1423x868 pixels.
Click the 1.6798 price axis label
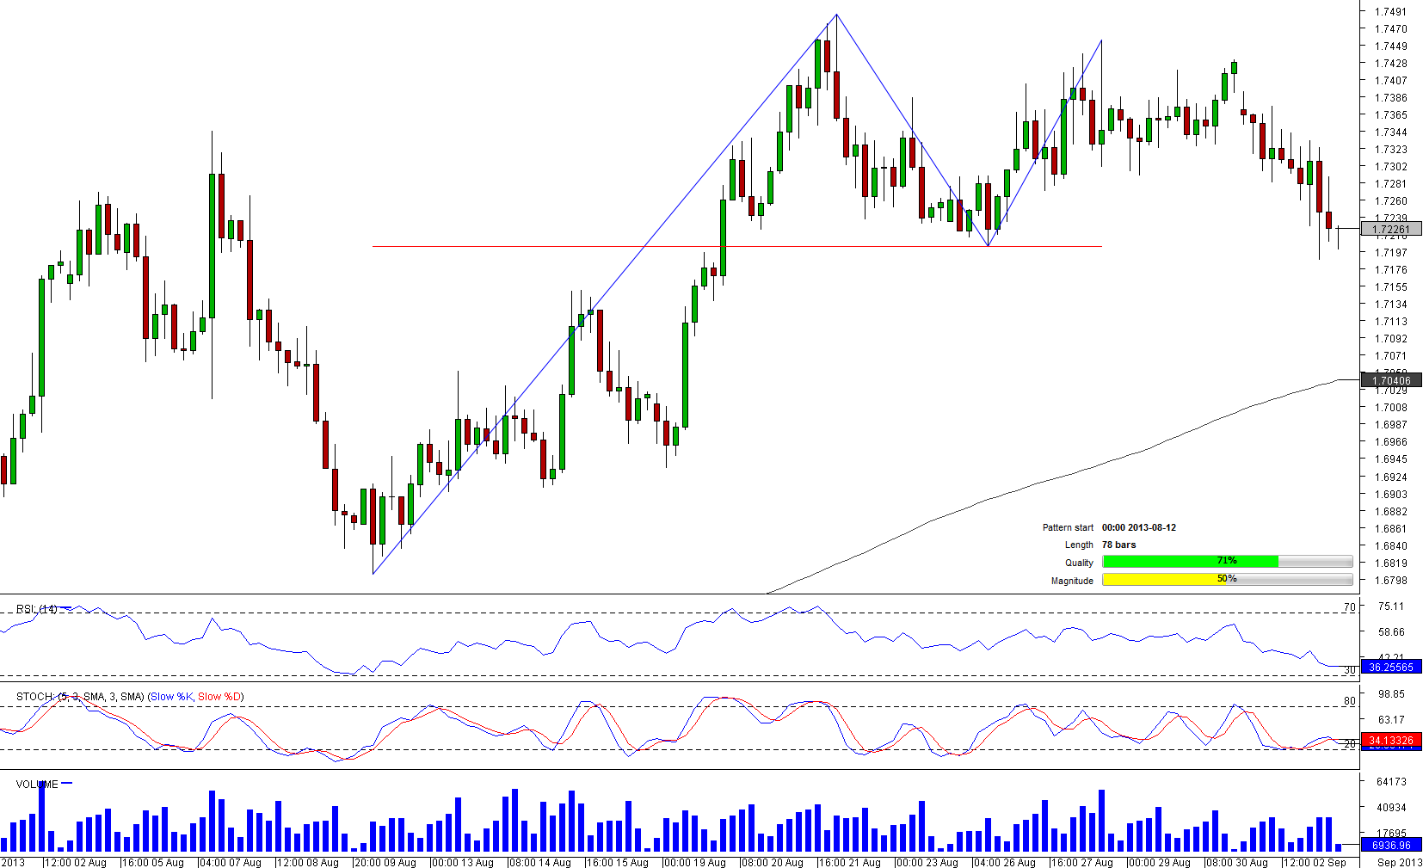coord(1390,581)
